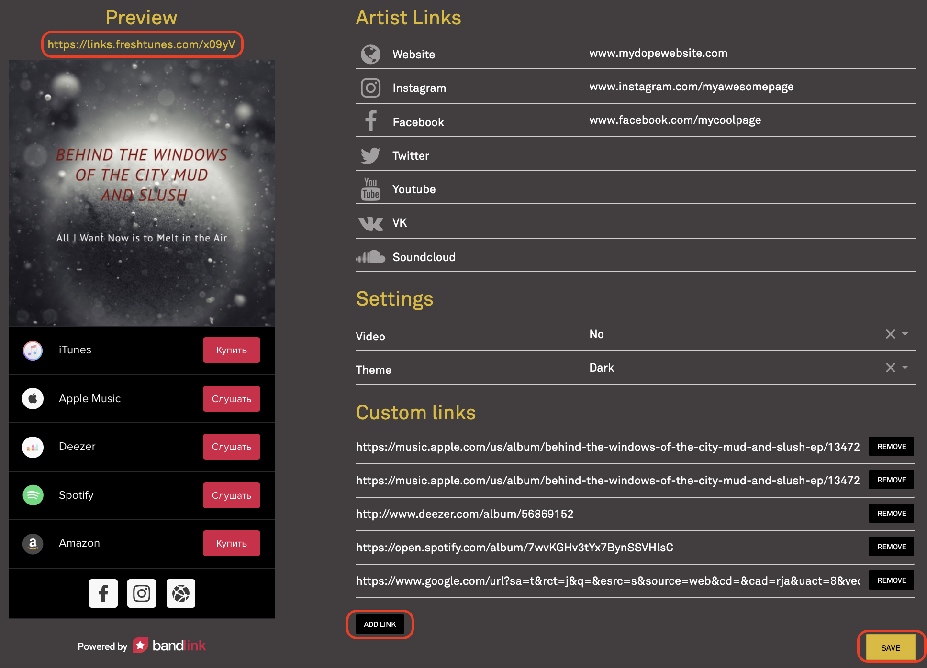Edit the Instagram URL field
Screen dimensions: 927x668
click(752, 87)
